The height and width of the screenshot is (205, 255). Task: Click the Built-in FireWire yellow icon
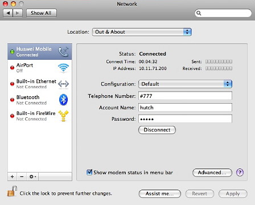pyautogui.click(x=63, y=116)
